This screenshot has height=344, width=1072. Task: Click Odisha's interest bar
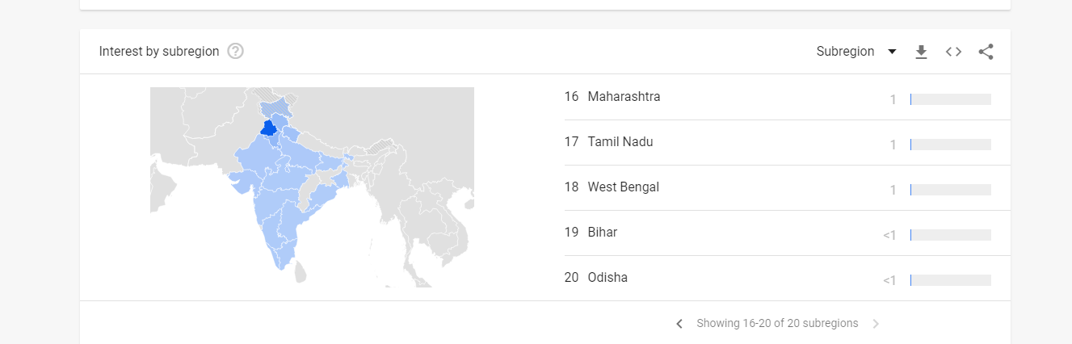950,280
